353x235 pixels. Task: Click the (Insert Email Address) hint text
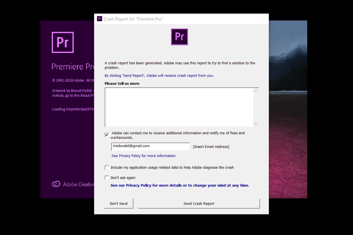(211, 147)
